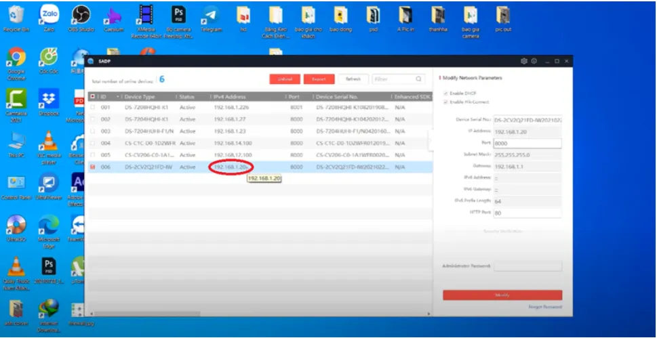Viewport: 657px width, 338px height.
Task: Open 'thanhha' folder on desktop
Action: pos(438,19)
